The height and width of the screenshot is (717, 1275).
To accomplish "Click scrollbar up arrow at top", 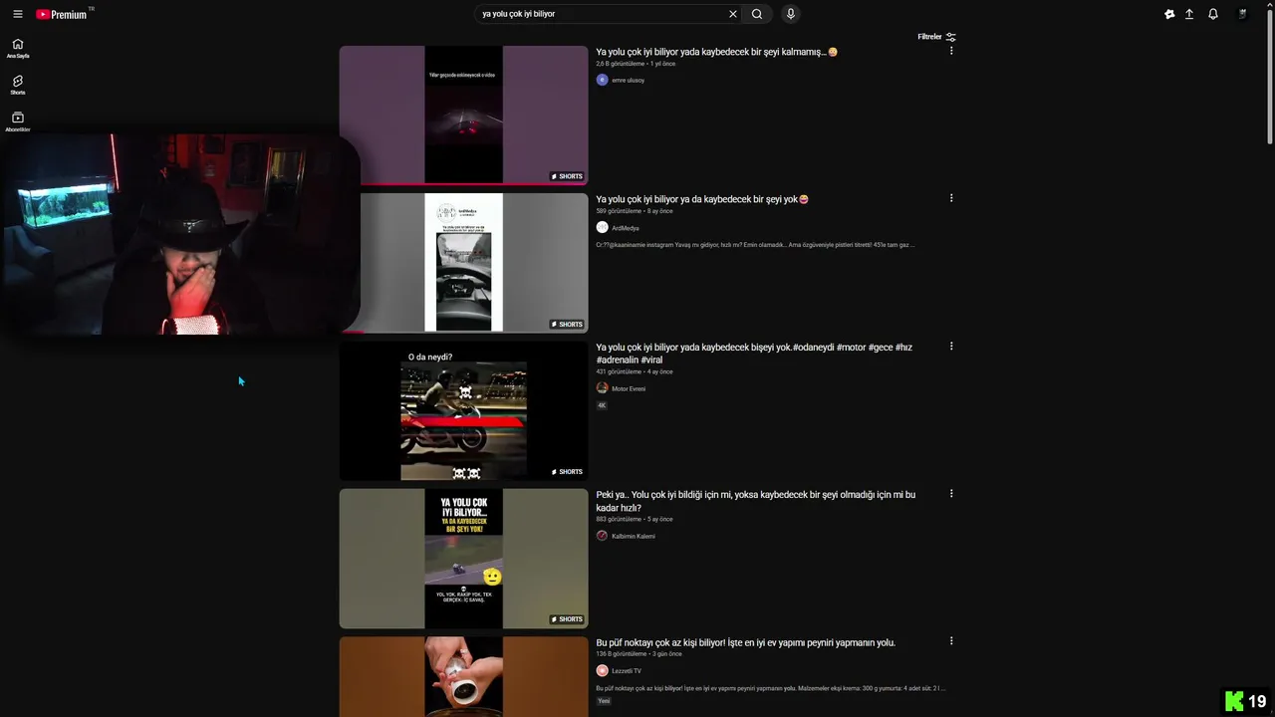I will point(1269,5).
